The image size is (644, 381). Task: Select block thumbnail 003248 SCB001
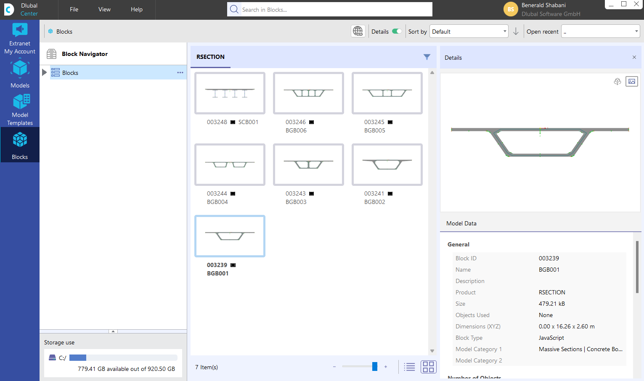click(x=230, y=93)
